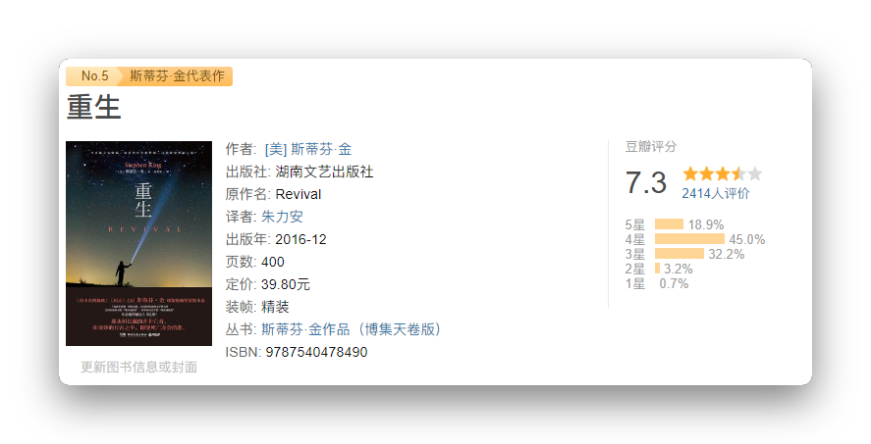Image resolution: width=871 pixels, height=444 pixels.
Task: Open the 2414人评价 ratings link
Action: [x=716, y=193]
